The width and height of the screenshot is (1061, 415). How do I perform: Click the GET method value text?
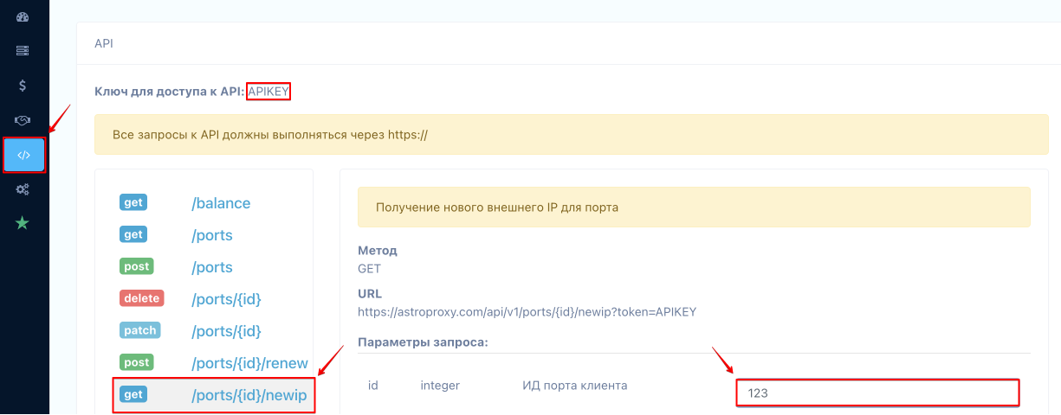[369, 268]
